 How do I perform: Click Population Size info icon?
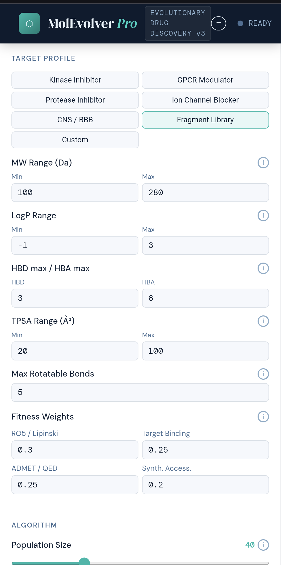(x=263, y=545)
